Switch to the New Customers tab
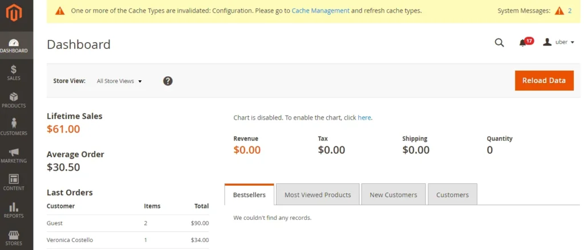This screenshot has height=250, width=584. coord(393,195)
